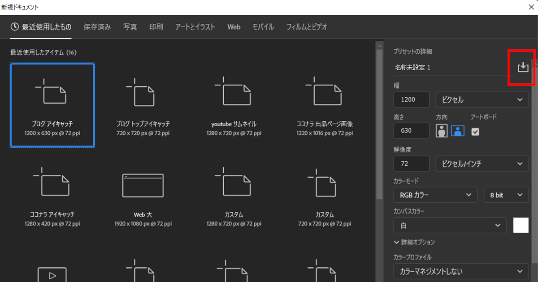Open the フィルムとビデオ tab
The height and width of the screenshot is (282, 538).
tap(307, 27)
